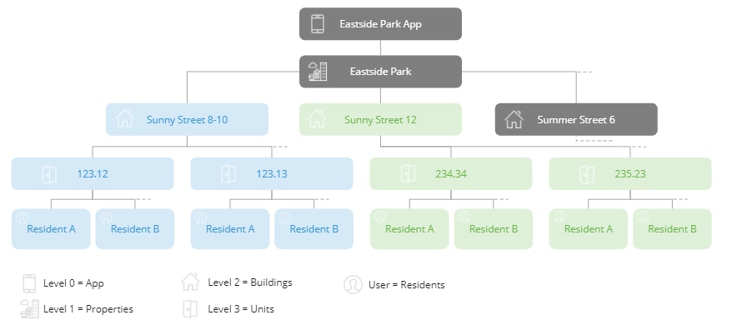732x325 pixels.
Task: Click user icon of Resident A under 123.12
Action: (22, 217)
